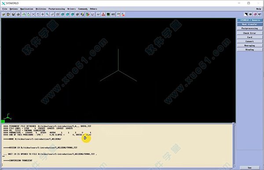Image resolution: width=264 pixels, height=170 pixels.
Task: Select the magnifying glass zoom tool
Action: pyautogui.click(x=48, y=15)
